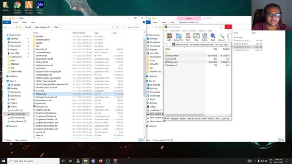Open Cortana circle on the taskbar
This screenshot has width=292, height=164.
[63, 161]
